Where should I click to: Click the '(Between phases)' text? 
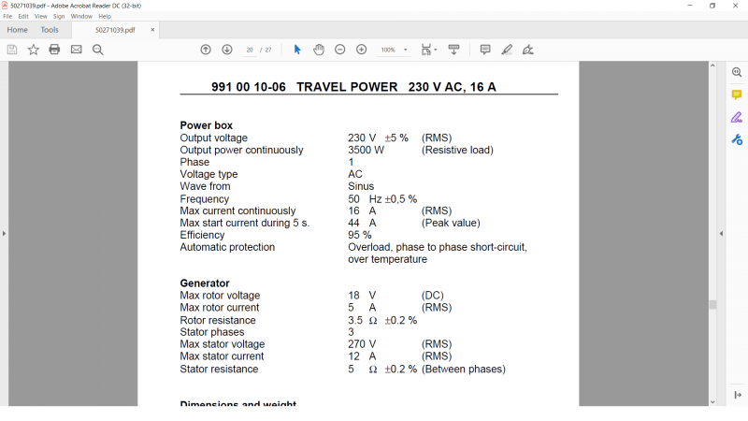pyautogui.click(x=464, y=369)
